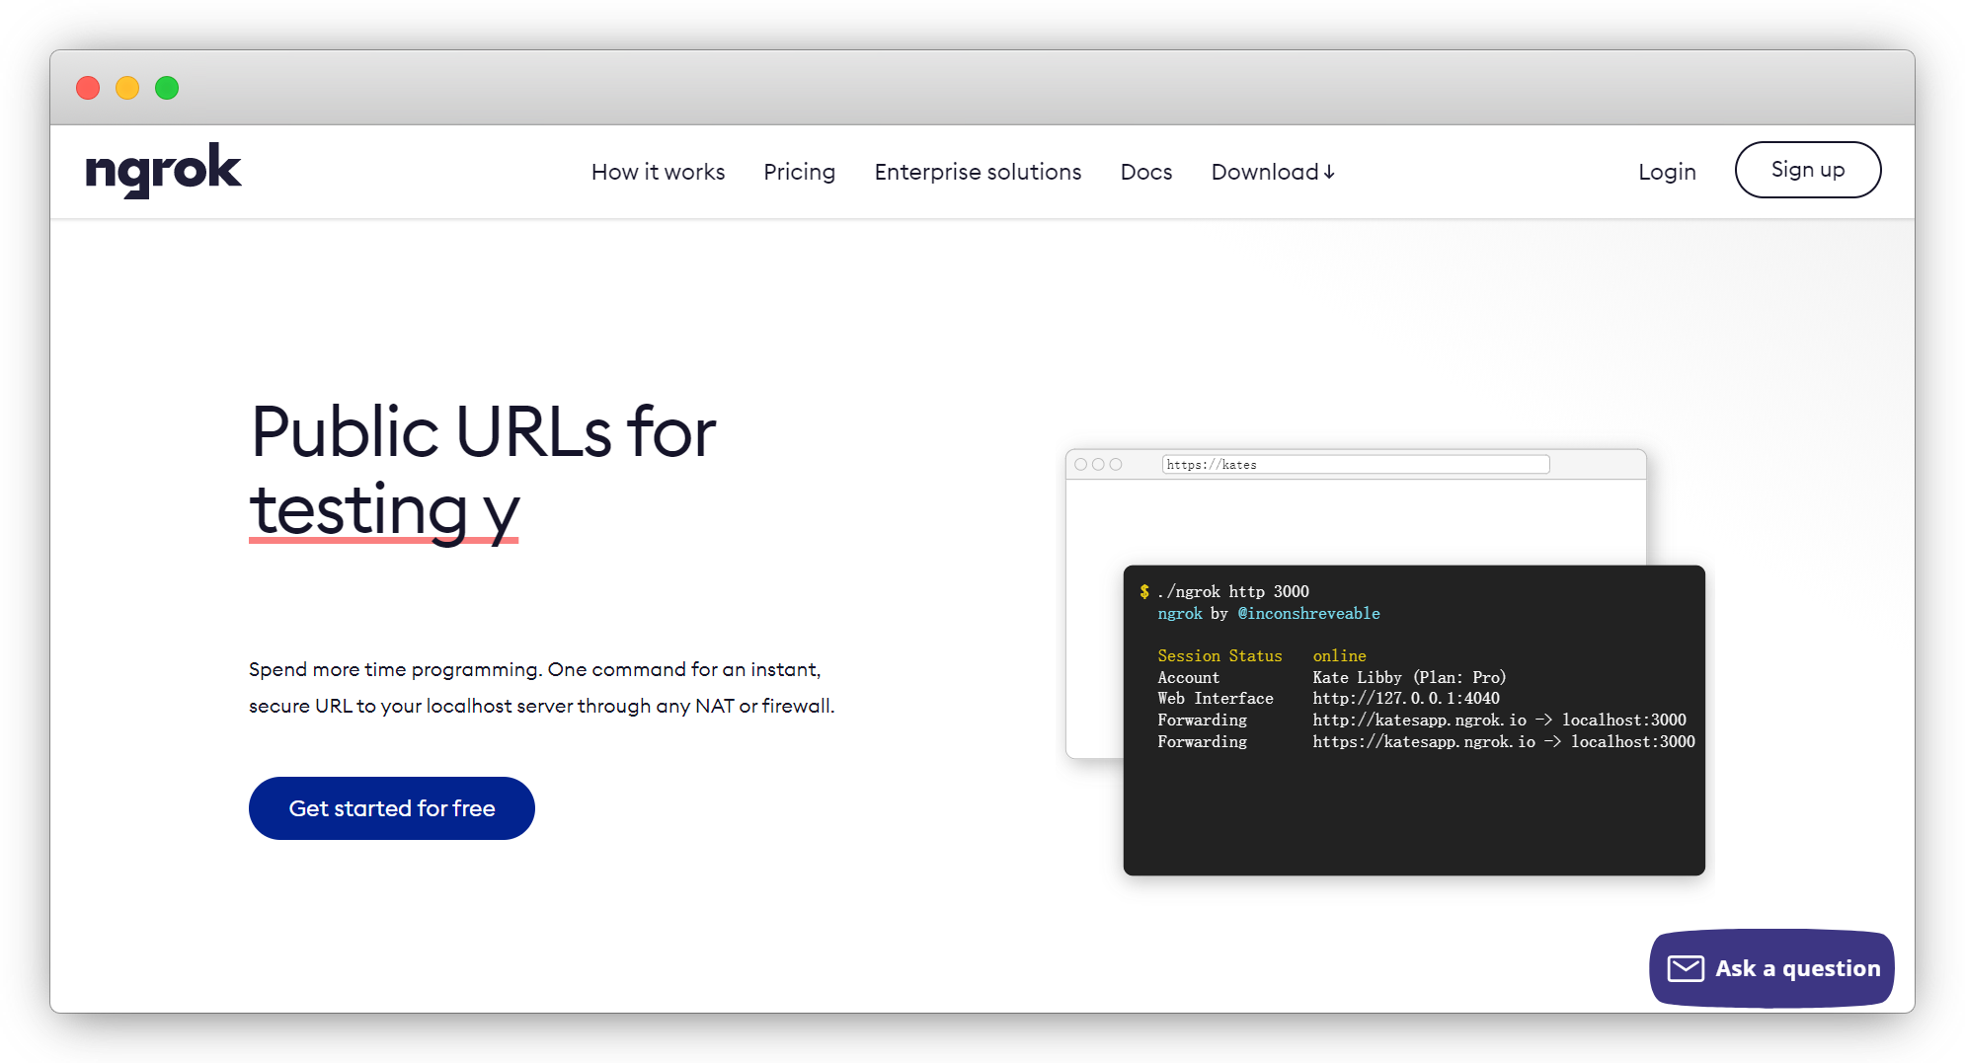
Task: Click the green maximize window button
Action: 167,88
